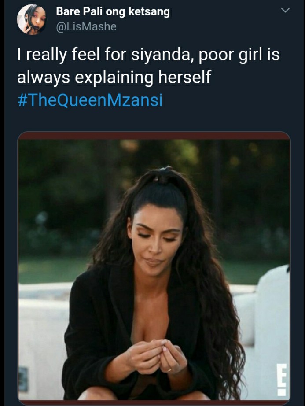This screenshot has height=406, width=305.
Task: Tap the dark header strip above the GIF
Action: [154, 136]
